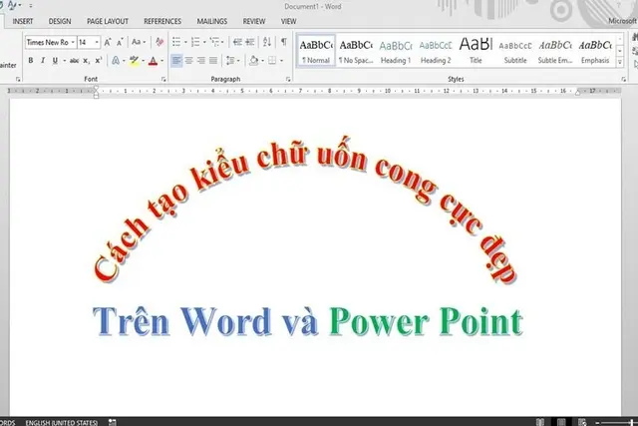Align text to the right
638x426 pixels.
coord(201,61)
